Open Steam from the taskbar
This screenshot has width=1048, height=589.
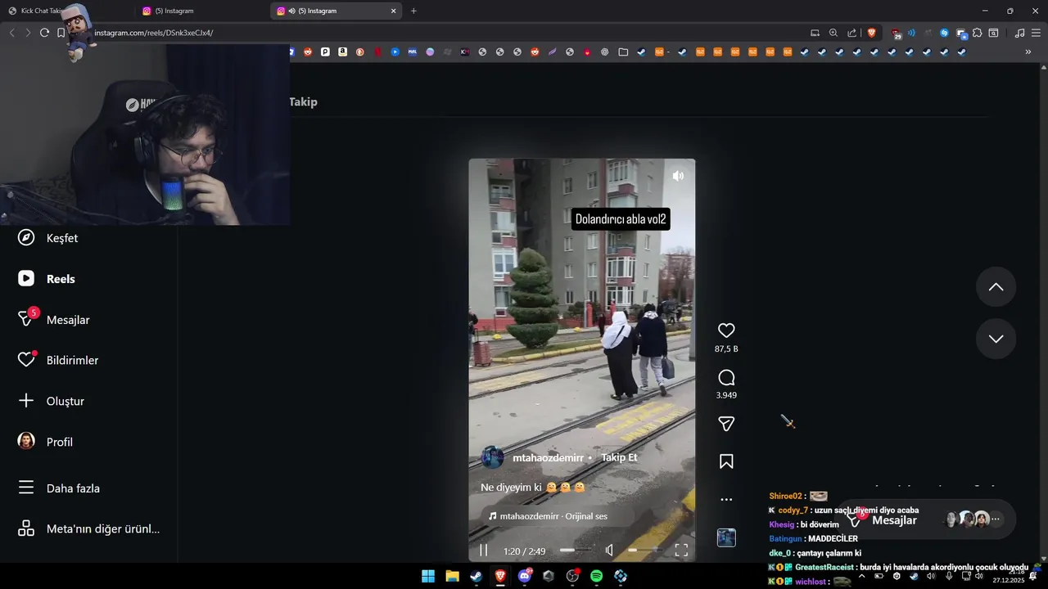tap(476, 576)
